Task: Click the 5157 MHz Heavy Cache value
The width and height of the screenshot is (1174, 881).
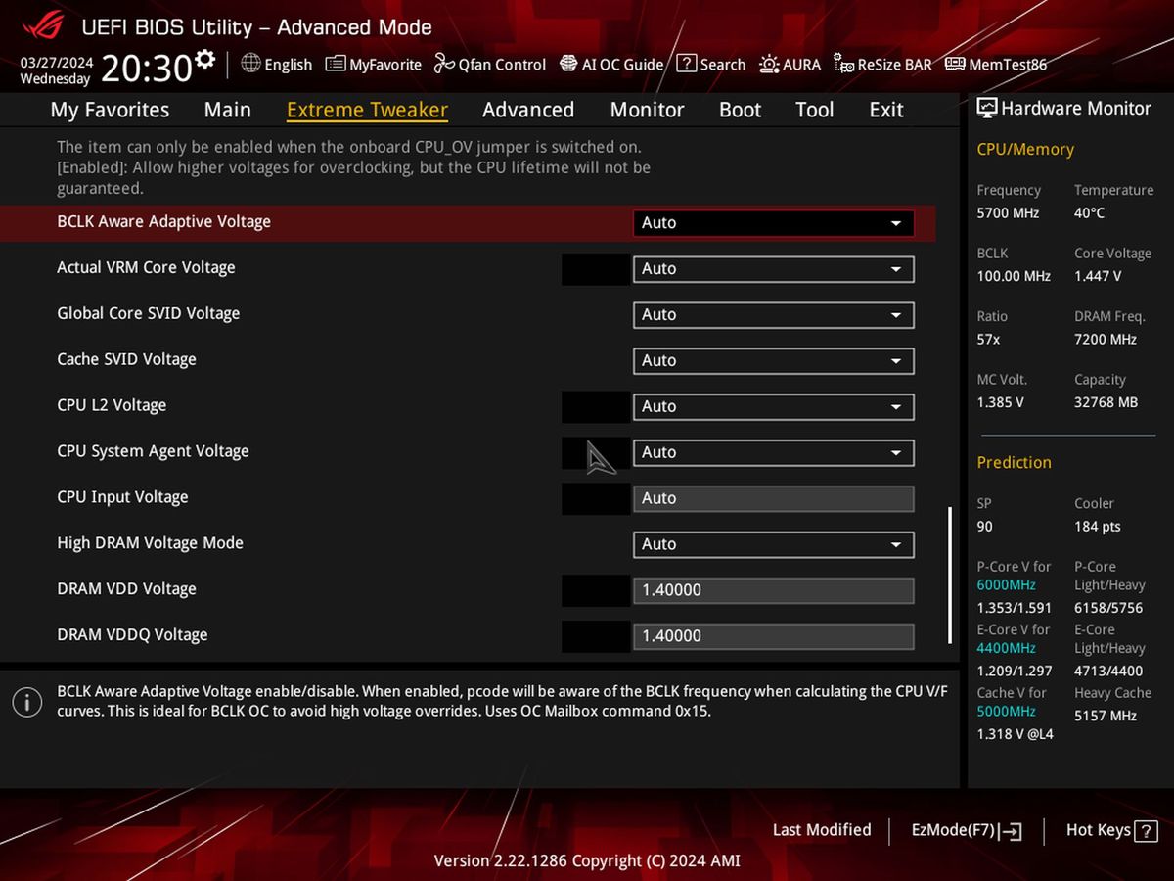Action: click(x=1106, y=716)
